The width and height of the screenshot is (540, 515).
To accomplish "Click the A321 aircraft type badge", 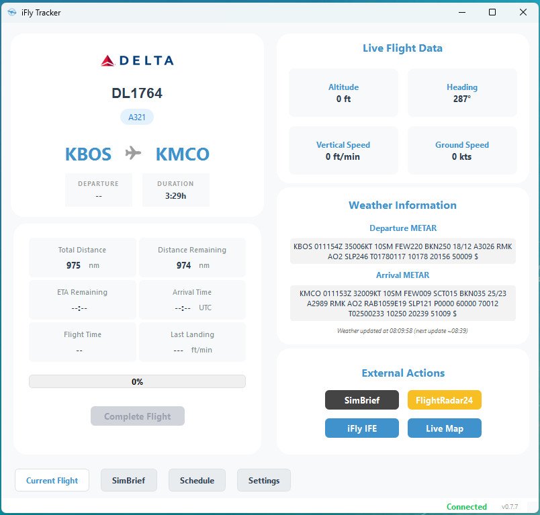I will tap(137, 118).
